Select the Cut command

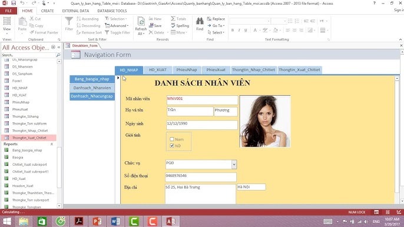pos(35,19)
